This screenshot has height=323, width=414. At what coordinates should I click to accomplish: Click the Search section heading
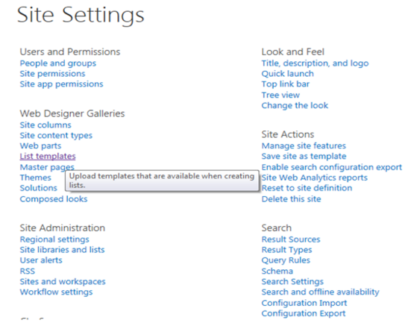coord(277,228)
